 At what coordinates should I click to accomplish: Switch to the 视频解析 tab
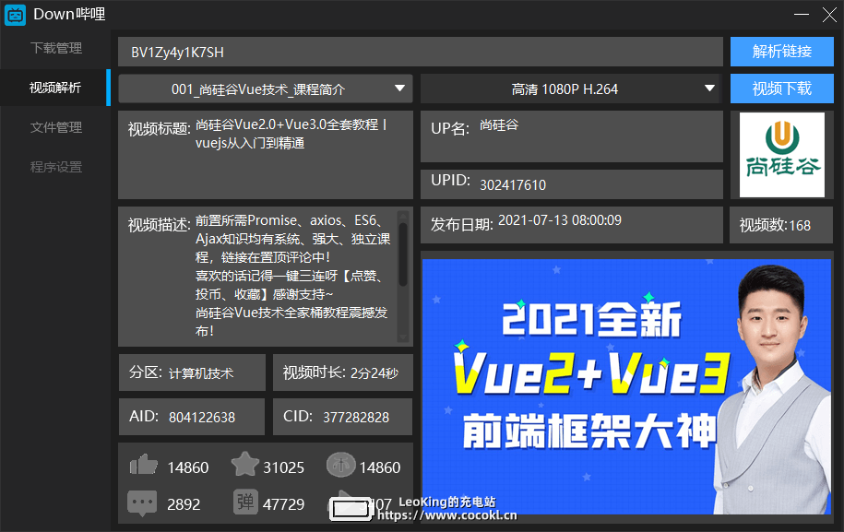click(55, 88)
